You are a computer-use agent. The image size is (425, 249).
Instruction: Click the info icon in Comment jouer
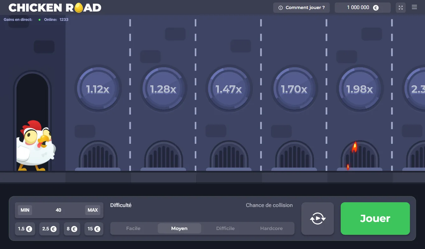(x=280, y=8)
